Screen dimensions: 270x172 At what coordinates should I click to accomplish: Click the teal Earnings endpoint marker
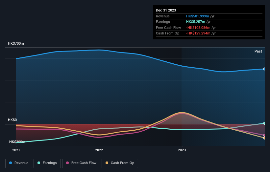(x=264, y=123)
